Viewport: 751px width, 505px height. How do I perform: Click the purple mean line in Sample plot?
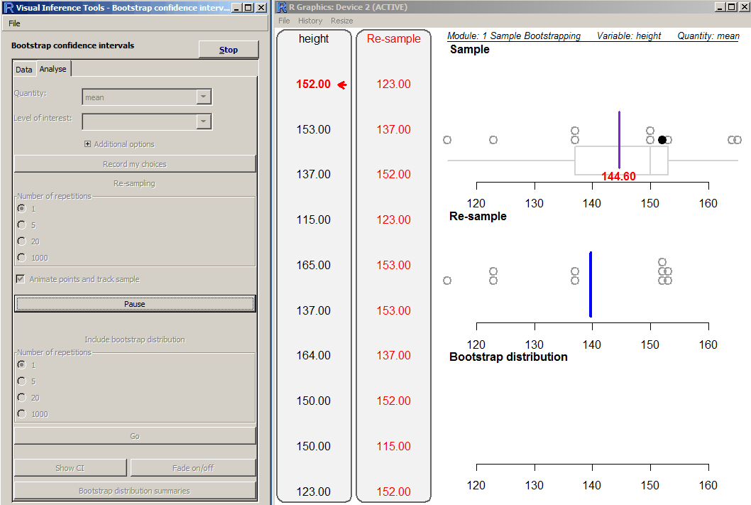click(x=620, y=139)
